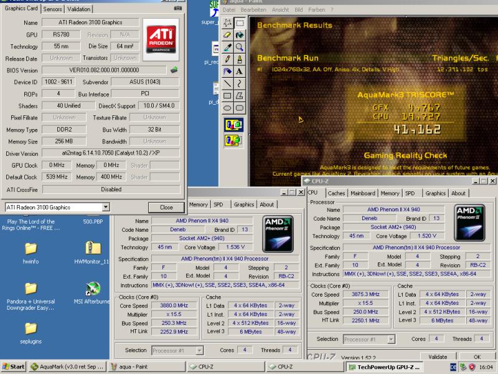Switch to AquaMark taskbar button

tap(68, 367)
